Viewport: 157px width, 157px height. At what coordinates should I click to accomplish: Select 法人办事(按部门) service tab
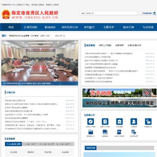coord(64,144)
